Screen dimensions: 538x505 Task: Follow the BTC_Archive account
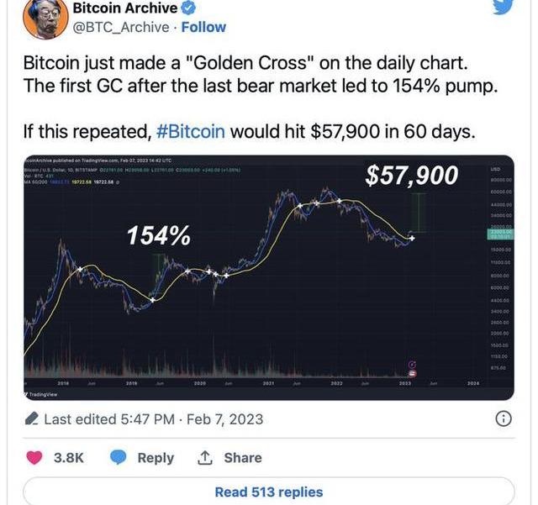(x=203, y=27)
